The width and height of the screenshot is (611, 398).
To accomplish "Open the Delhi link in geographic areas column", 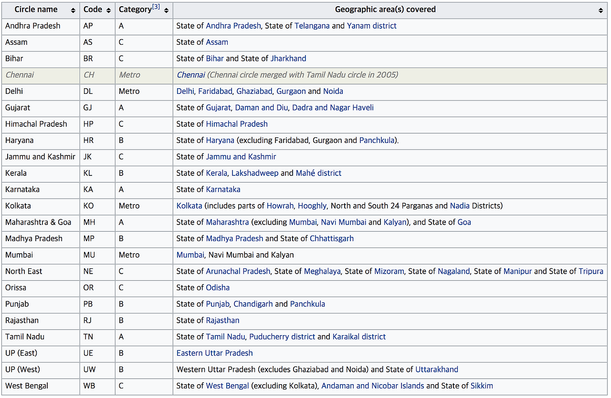I will [185, 91].
